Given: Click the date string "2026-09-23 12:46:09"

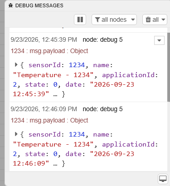Looking at the screenshot, I should click(73, 159).
